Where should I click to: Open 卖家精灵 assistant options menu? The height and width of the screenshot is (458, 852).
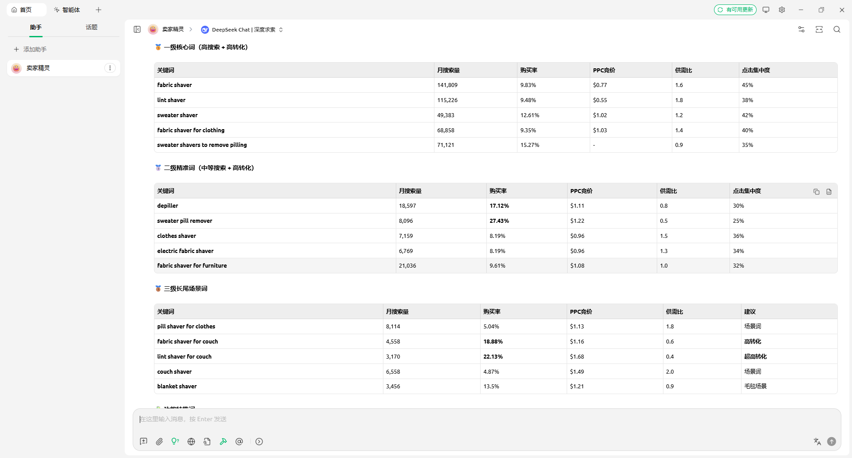(110, 68)
